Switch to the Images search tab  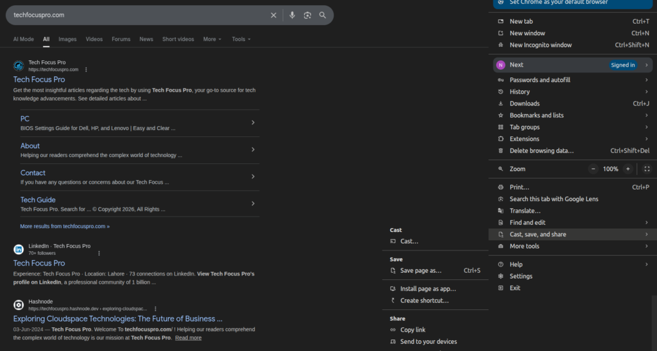point(67,39)
